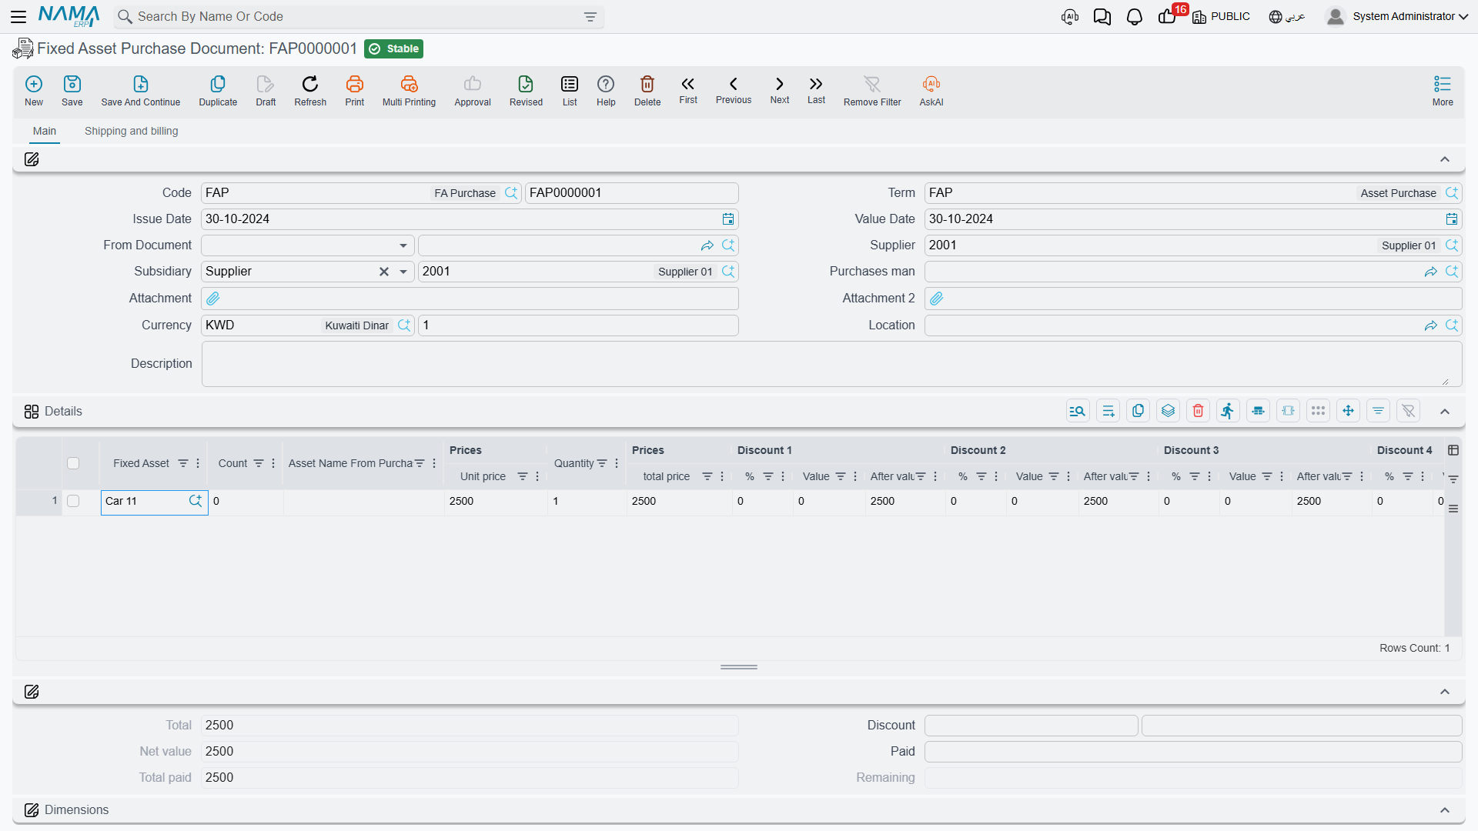Viewport: 1478px width, 831px height.
Task: Open search filter options in search bar
Action: (590, 17)
